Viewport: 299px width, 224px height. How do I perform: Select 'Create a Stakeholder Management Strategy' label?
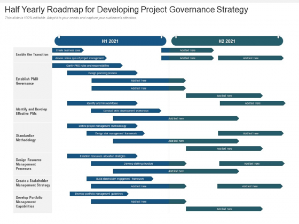click(x=33, y=183)
